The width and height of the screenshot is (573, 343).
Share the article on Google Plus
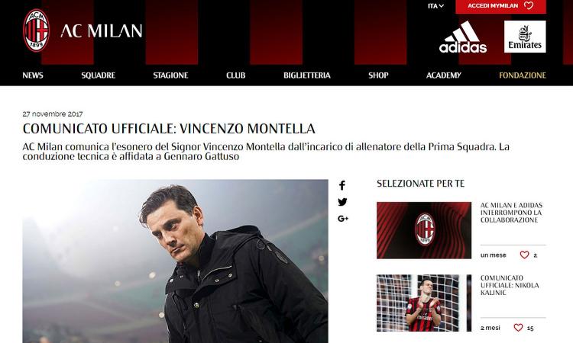343,219
